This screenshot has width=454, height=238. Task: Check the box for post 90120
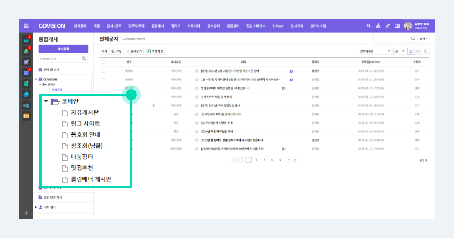click(104, 89)
